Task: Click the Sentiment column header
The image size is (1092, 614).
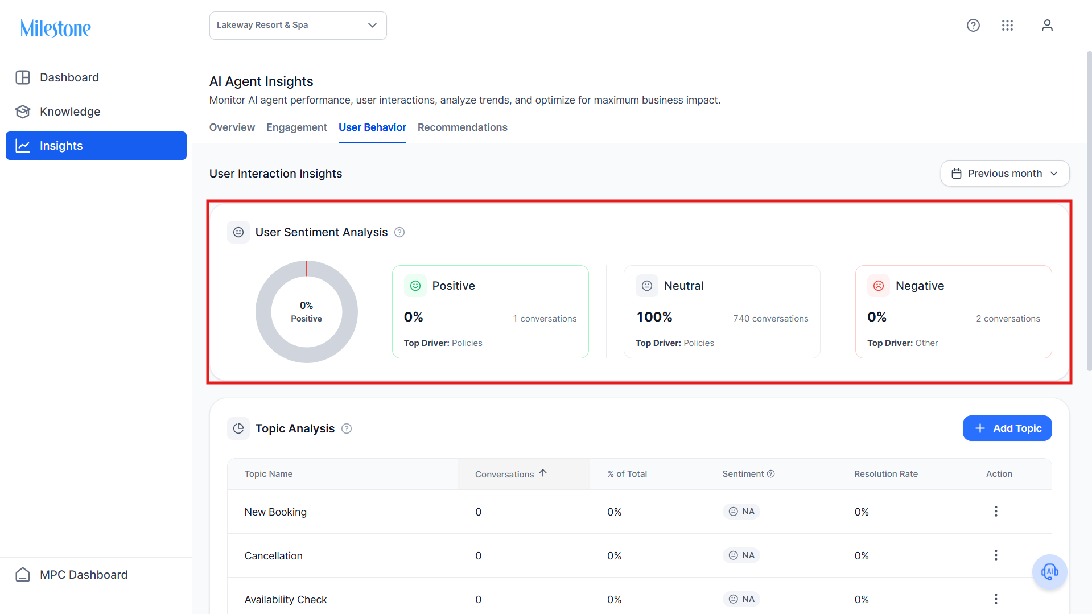Action: pos(743,474)
